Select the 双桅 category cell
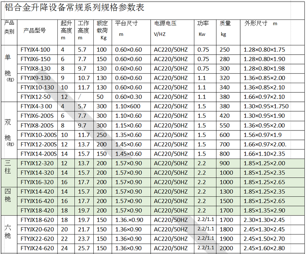 coord(8,130)
